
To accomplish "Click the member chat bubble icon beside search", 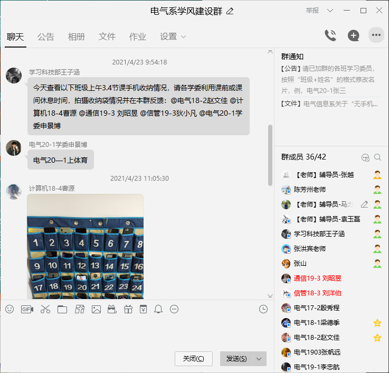I will pos(365,157).
